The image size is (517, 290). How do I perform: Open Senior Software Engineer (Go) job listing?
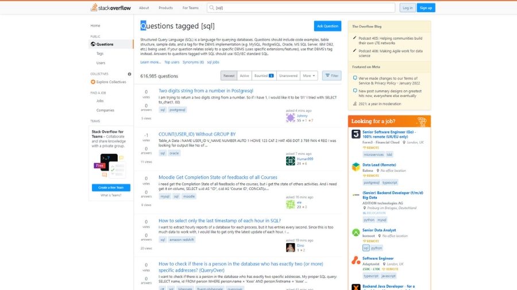tap(389, 134)
